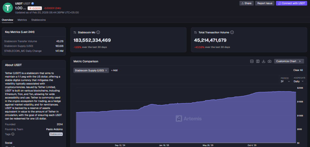
Task: Click the Stablecoins tag in About USDT
Action: click(x=56, y=134)
